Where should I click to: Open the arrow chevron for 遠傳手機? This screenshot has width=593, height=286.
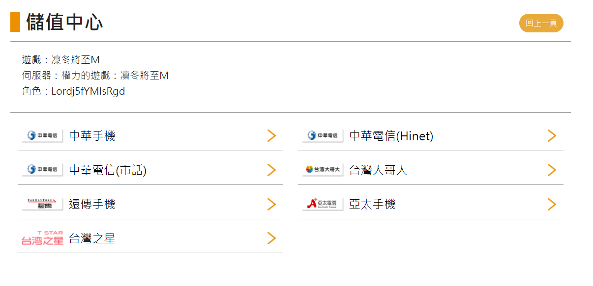pyautogui.click(x=271, y=204)
